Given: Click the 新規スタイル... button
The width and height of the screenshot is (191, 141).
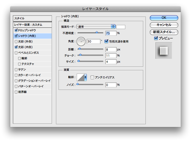Looking at the screenshot, I should click(x=164, y=32).
